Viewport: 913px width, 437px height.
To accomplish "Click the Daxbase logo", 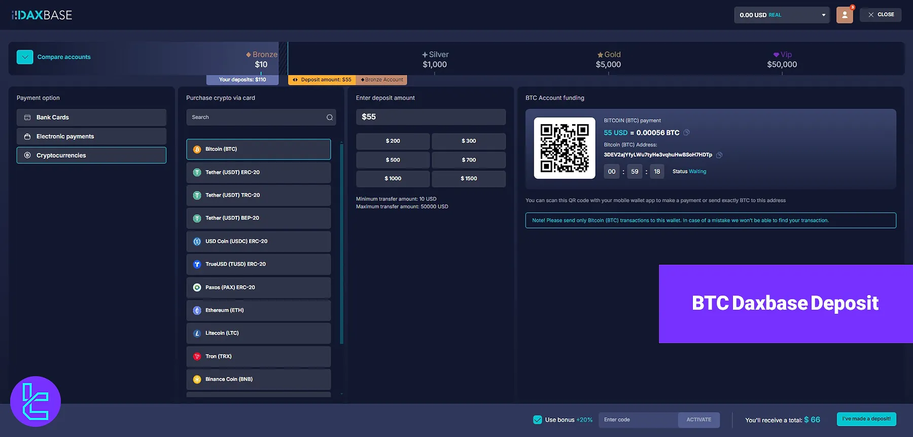I will 42,15.
